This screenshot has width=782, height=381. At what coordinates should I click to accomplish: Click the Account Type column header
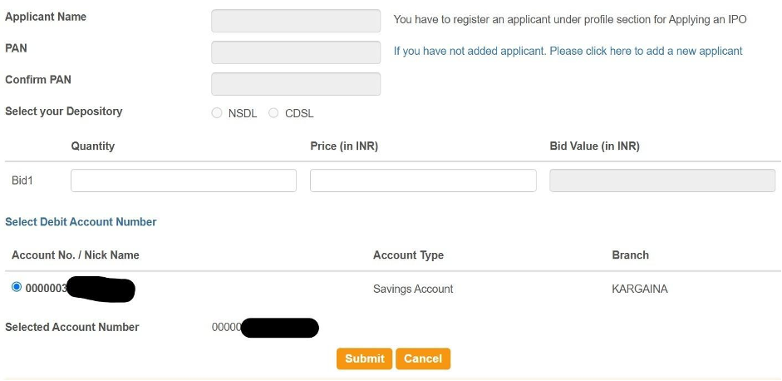[408, 255]
